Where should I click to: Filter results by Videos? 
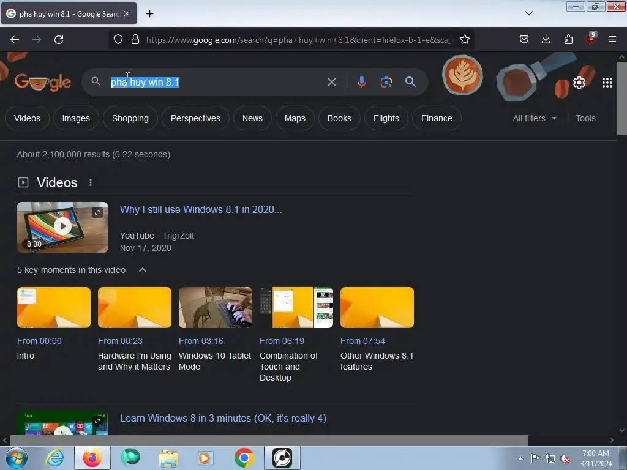(27, 118)
